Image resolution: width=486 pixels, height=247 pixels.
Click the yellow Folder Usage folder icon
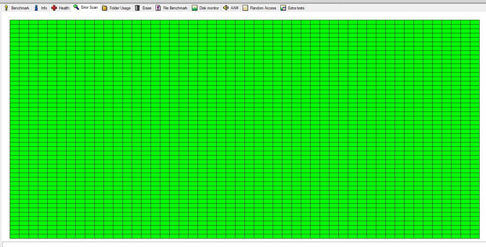(x=104, y=8)
